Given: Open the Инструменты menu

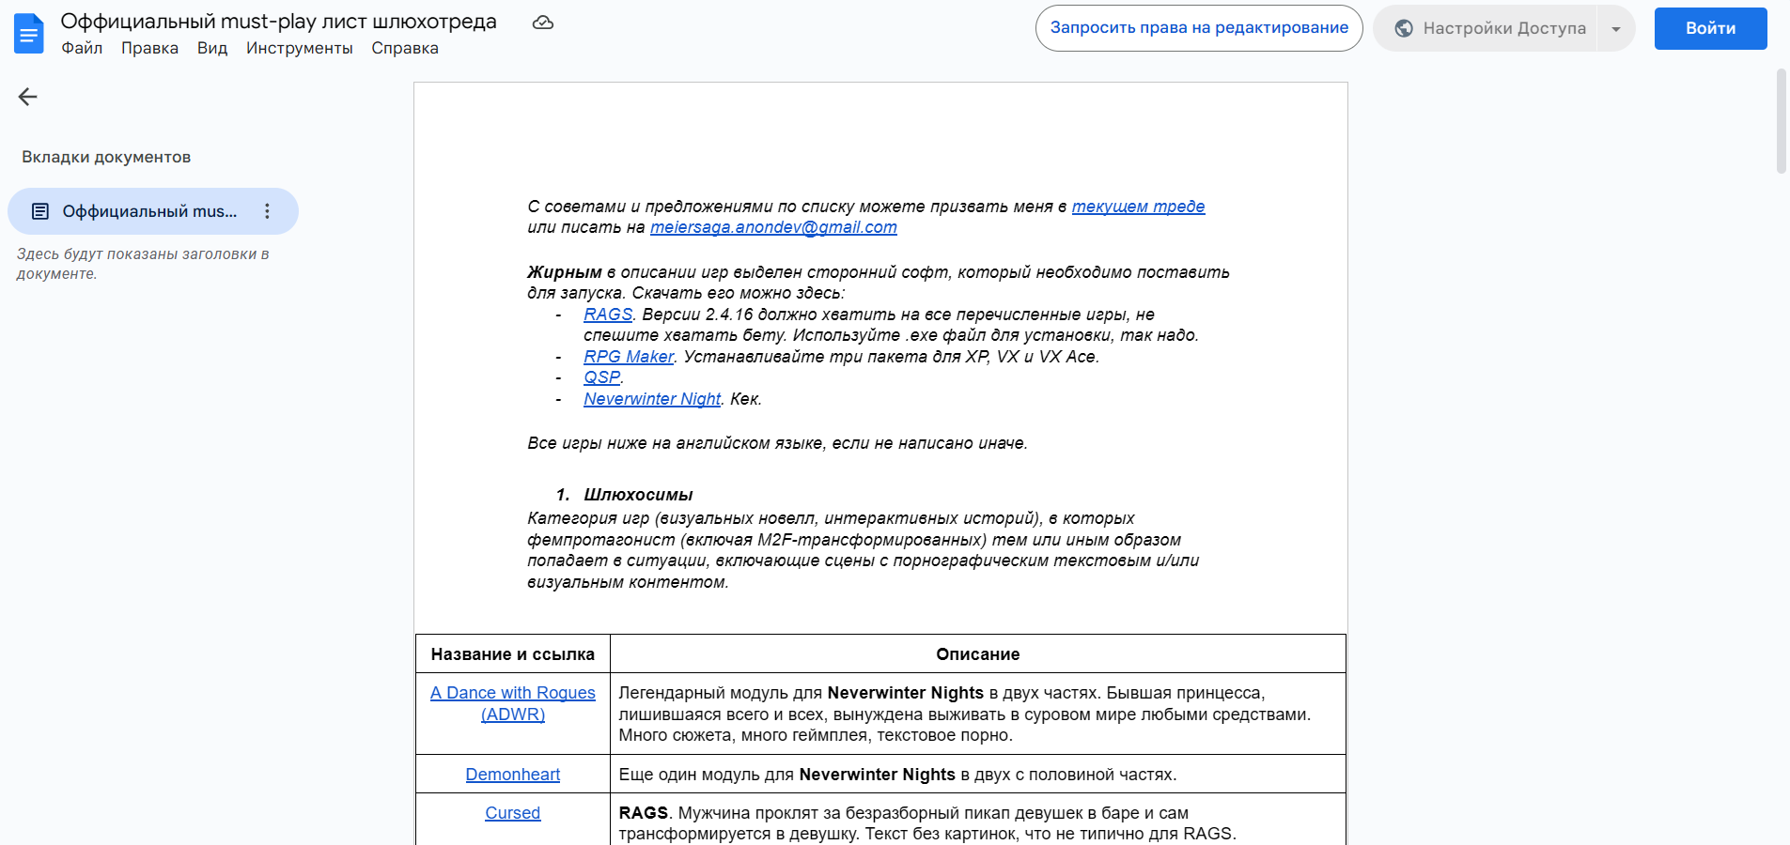Looking at the screenshot, I should point(300,48).
